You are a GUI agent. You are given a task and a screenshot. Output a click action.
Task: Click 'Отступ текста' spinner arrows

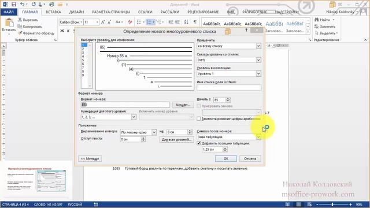(x=143, y=139)
